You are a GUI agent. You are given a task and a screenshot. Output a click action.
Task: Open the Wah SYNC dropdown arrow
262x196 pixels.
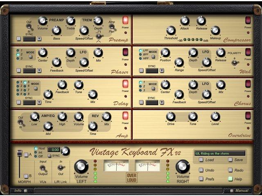point(162,71)
